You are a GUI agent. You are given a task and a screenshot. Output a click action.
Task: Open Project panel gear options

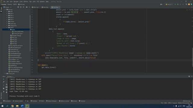pos(27,7)
